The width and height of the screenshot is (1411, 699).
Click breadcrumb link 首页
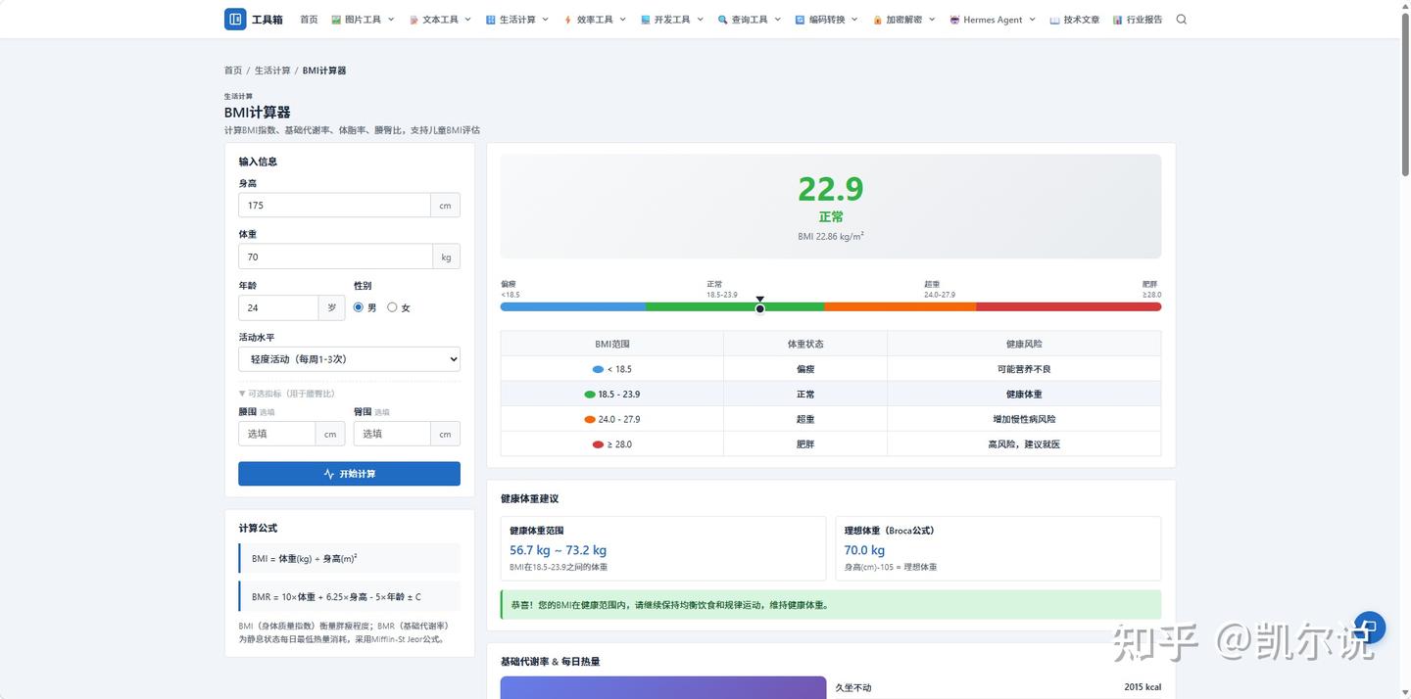233,70
